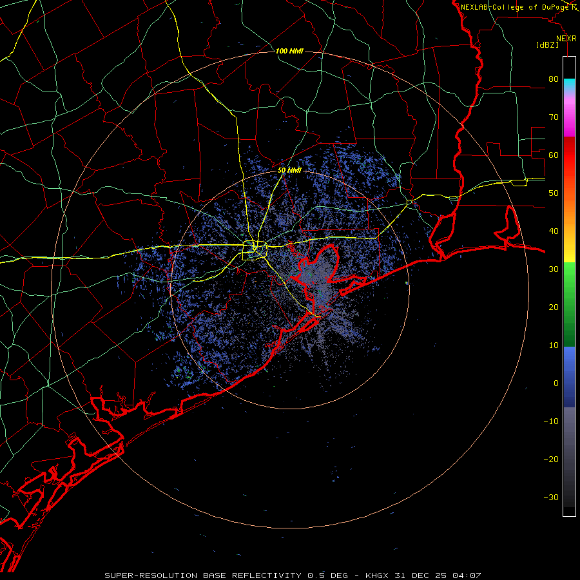Click the cyan top segment of the color bar
The width and height of the screenshot is (580, 580).
pos(569,85)
